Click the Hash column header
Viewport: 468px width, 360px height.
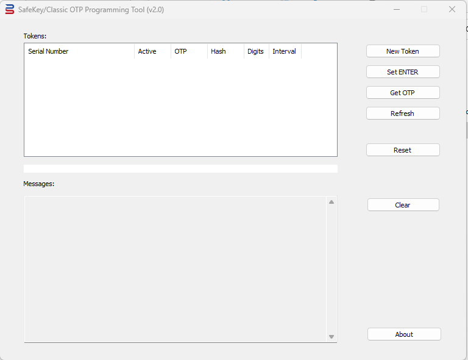[x=225, y=51]
